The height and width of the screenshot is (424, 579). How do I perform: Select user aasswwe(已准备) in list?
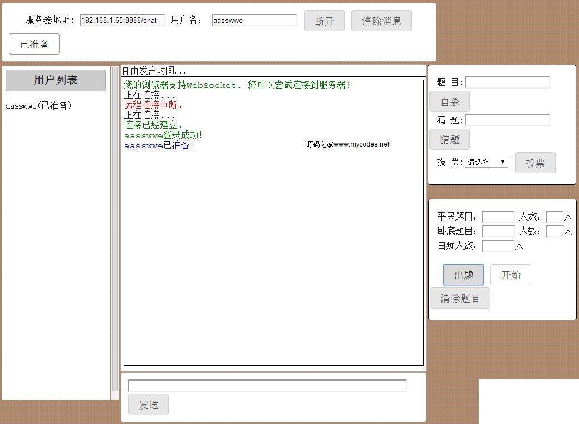(x=38, y=106)
